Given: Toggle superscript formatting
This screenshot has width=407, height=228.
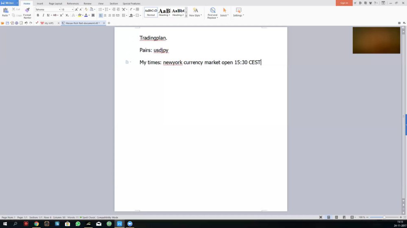Looking at the screenshot, I should (x=61, y=15).
